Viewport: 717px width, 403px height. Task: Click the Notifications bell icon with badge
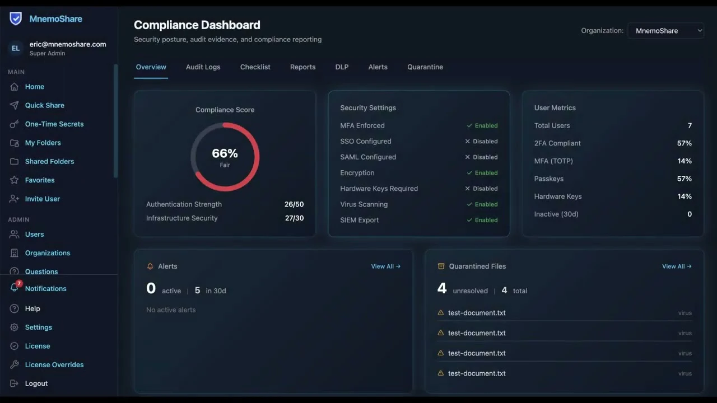[15, 287]
